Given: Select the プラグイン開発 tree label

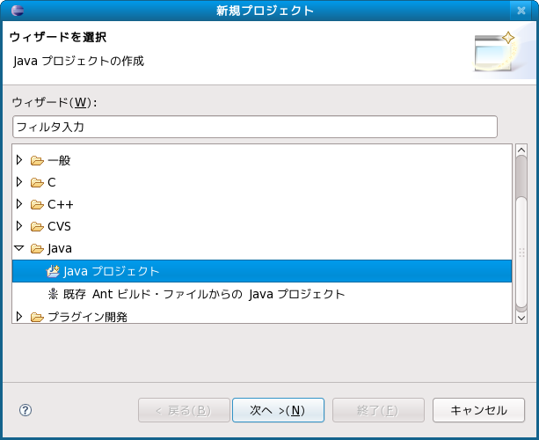Looking at the screenshot, I should tap(87, 317).
